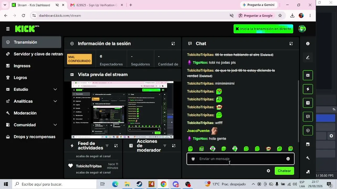The image size is (337, 189).
Task: Click Inicia la transmisión en directo button
Action: click(x=263, y=29)
